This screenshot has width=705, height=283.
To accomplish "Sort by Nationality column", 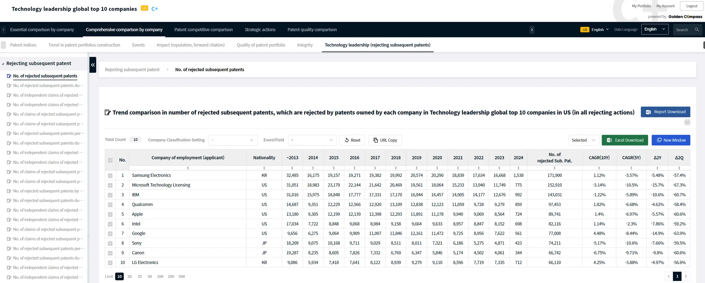I will pyautogui.click(x=264, y=168).
